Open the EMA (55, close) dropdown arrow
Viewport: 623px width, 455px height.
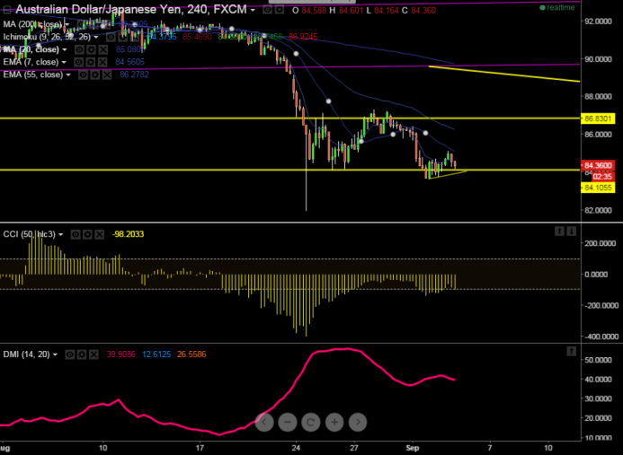point(68,74)
